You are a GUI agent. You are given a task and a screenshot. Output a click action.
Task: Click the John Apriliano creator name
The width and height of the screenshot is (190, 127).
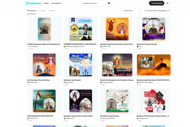click(x=34, y=46)
